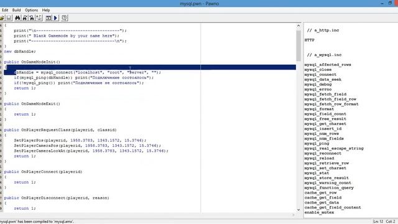Click the Compile and Run blue arrow
Image resolution: width=398 pixels, height=224 pixels.
[55, 18]
